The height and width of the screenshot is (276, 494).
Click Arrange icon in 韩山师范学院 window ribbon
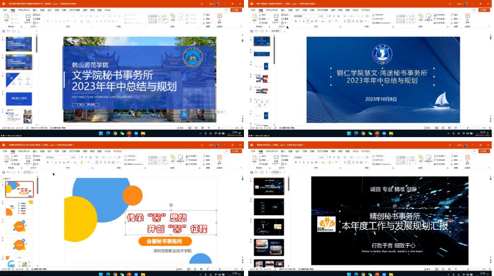[173, 16]
